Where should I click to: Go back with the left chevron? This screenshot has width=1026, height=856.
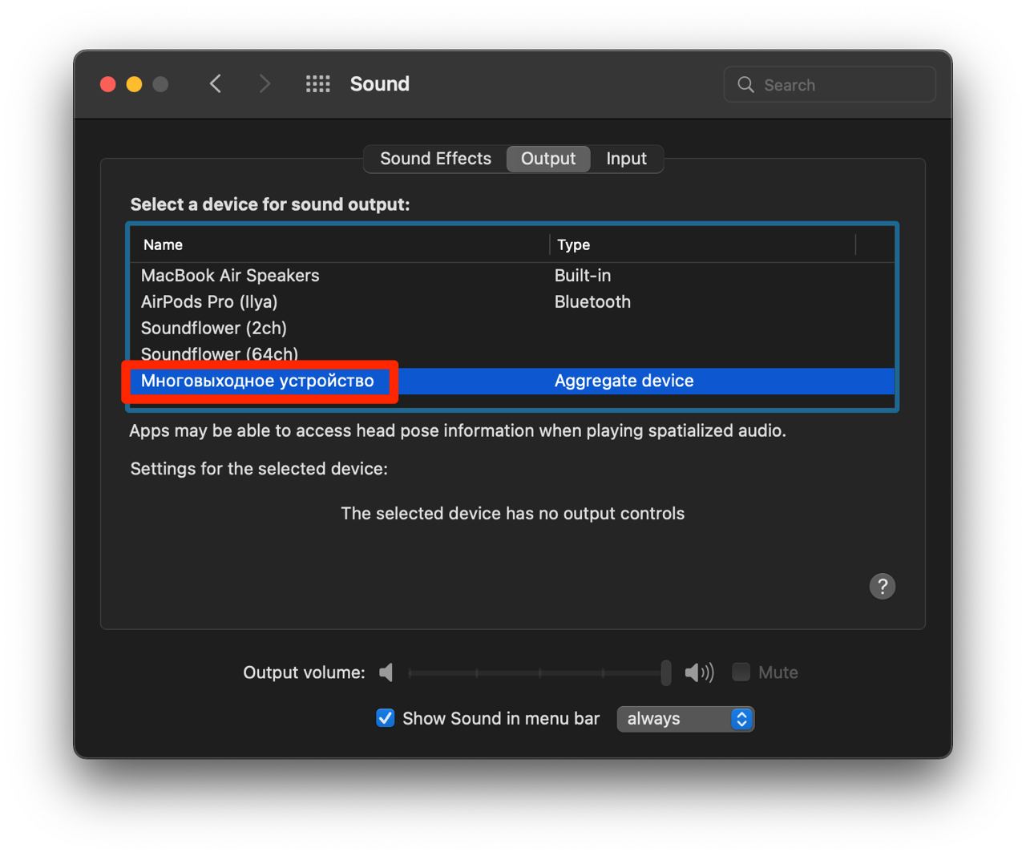pos(215,84)
